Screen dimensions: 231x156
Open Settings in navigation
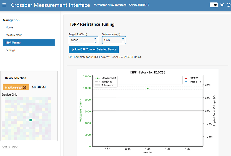tap(10, 50)
